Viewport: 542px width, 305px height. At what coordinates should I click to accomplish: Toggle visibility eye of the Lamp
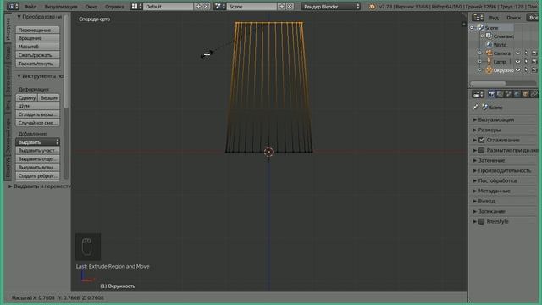point(517,62)
